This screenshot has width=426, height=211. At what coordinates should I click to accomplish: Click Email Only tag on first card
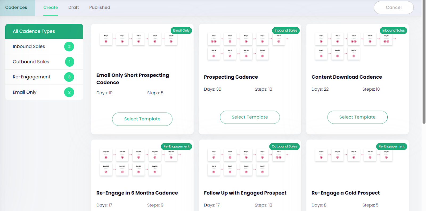[x=181, y=31]
